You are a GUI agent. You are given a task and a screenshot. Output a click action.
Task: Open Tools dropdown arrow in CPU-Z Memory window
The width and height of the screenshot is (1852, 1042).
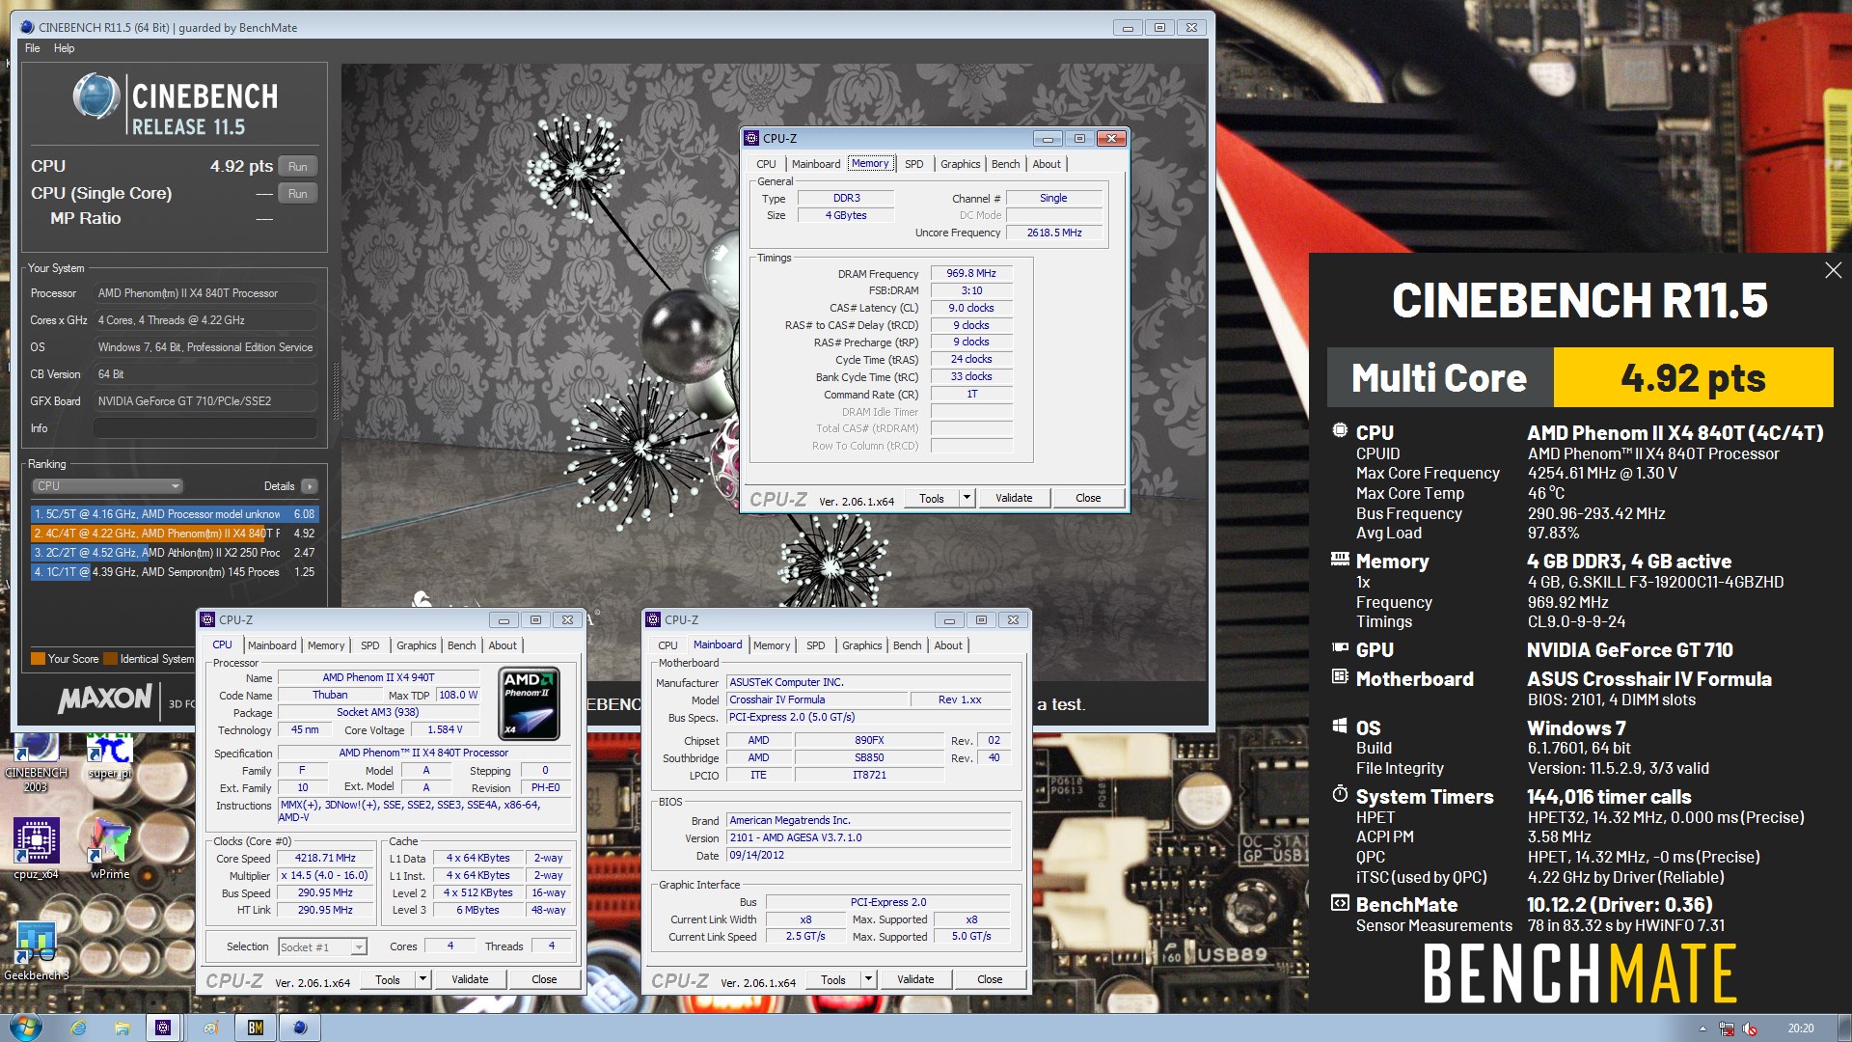click(967, 498)
